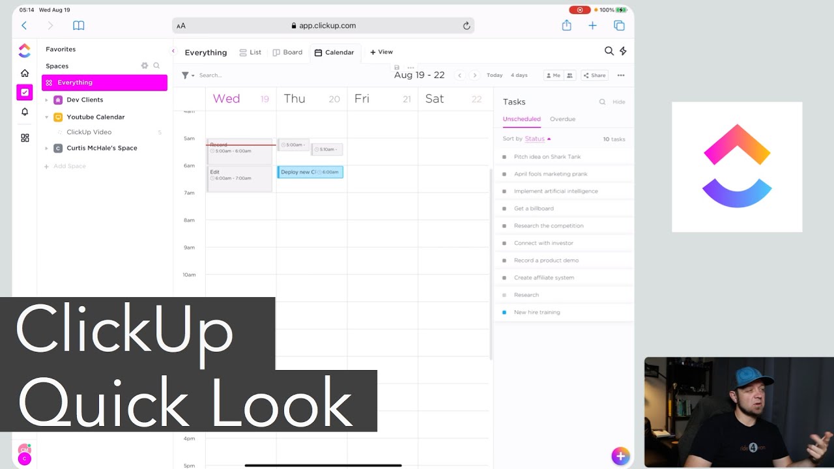Click the assignees icon next to Me filter
Screen dimensions: 834x469
(x=570, y=75)
